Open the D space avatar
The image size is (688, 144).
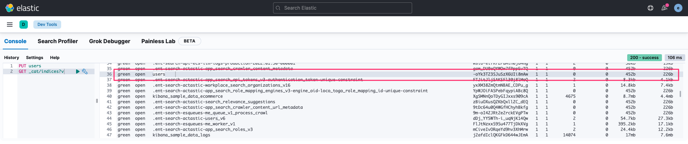(x=24, y=25)
